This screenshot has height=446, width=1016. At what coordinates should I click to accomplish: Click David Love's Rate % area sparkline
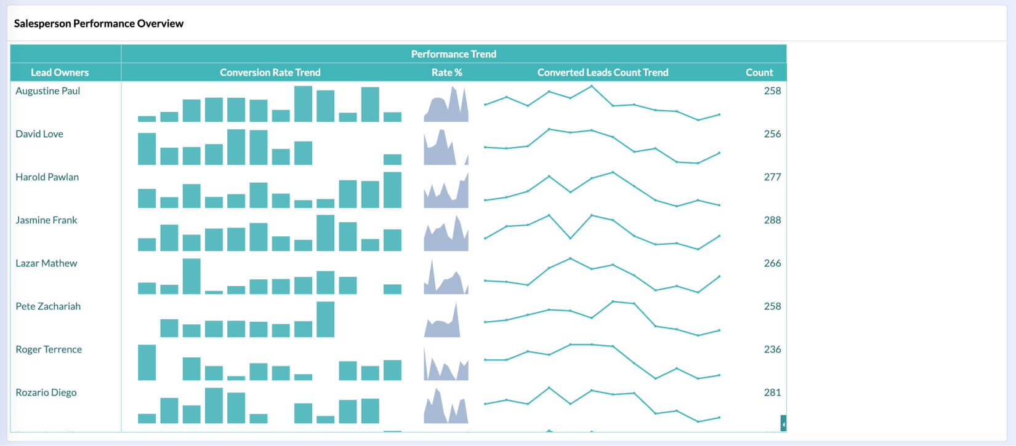click(446, 146)
